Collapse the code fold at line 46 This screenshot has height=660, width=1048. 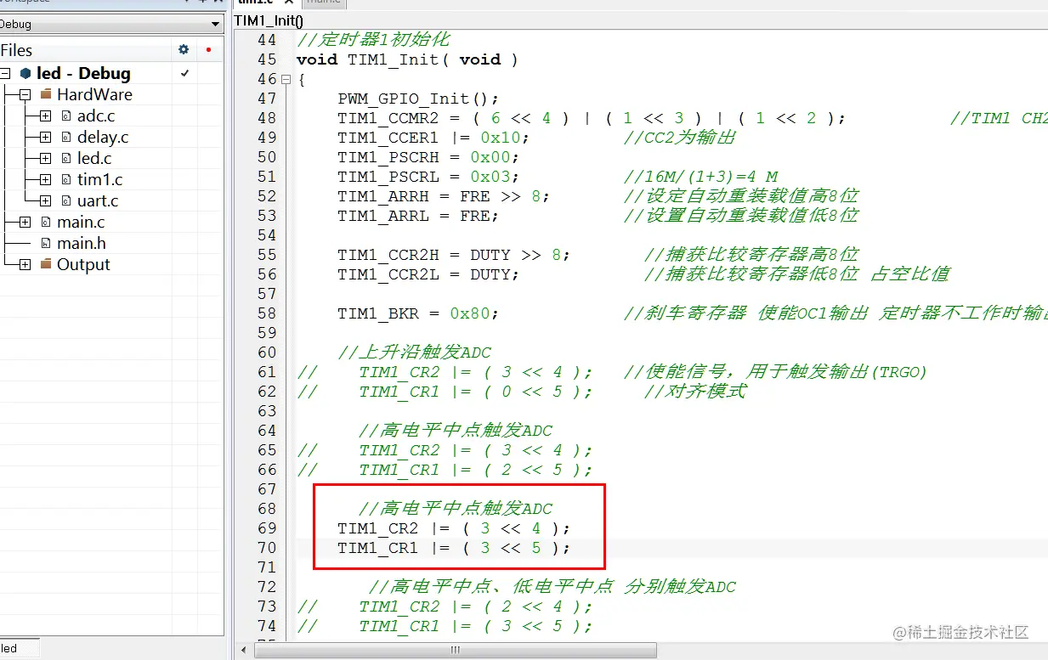286,80
